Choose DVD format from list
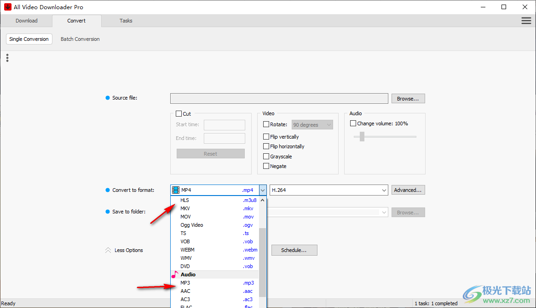Image resolution: width=536 pixels, height=308 pixels. [x=215, y=266]
